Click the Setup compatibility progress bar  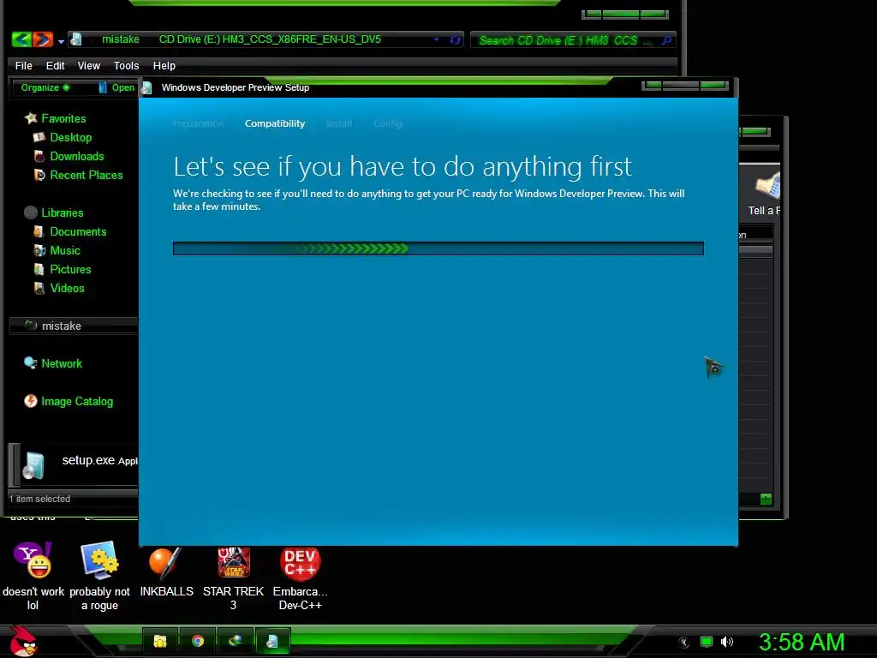point(438,248)
